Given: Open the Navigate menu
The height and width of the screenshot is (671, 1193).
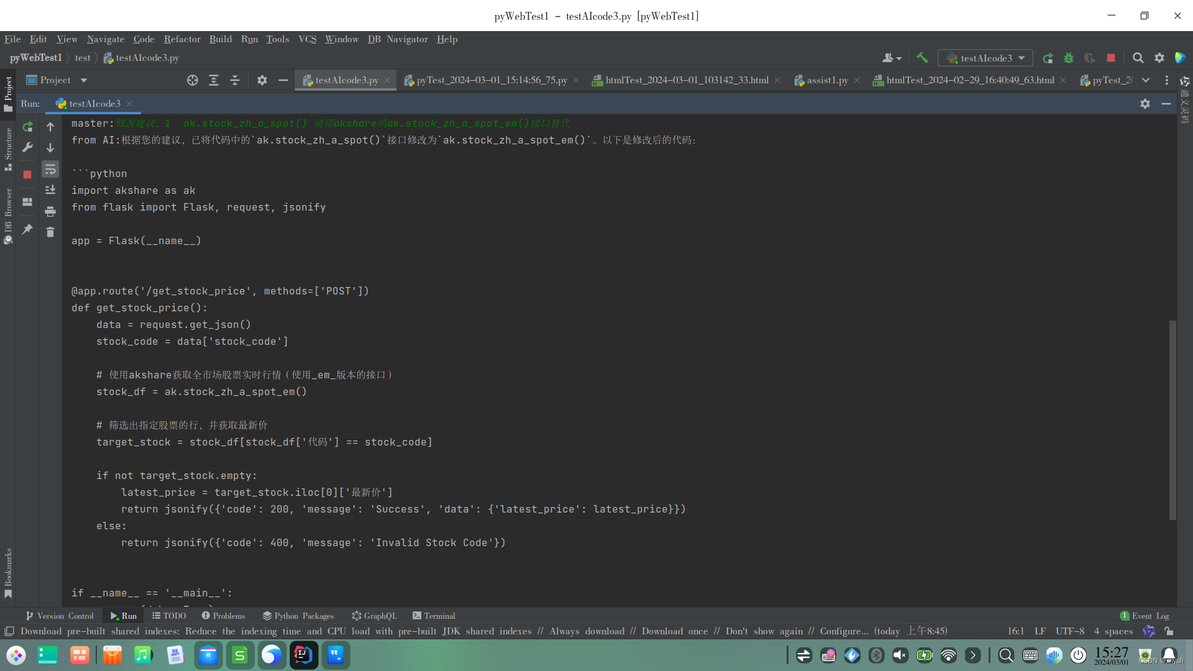Looking at the screenshot, I should click(x=106, y=39).
